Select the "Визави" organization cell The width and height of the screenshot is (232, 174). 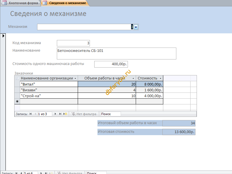[49, 90]
